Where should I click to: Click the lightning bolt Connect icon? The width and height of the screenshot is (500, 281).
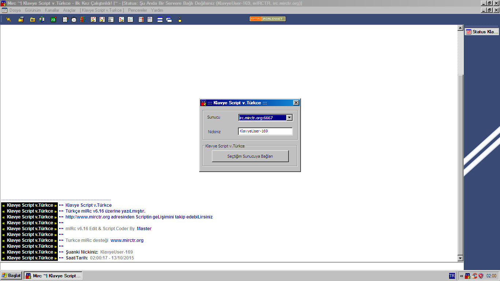coord(8,19)
